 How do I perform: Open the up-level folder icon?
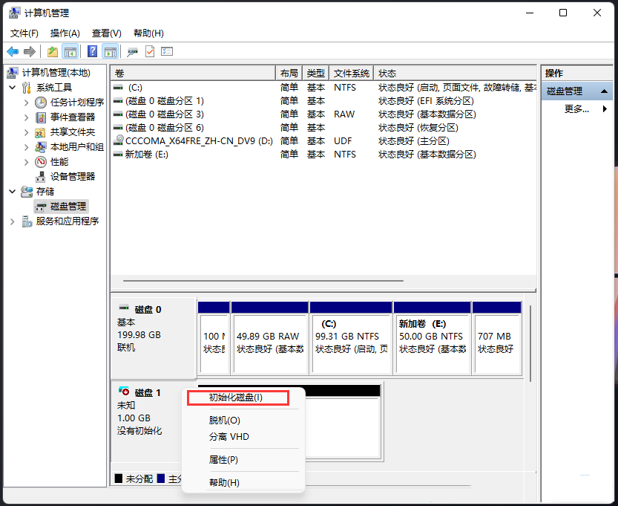pyautogui.click(x=51, y=51)
